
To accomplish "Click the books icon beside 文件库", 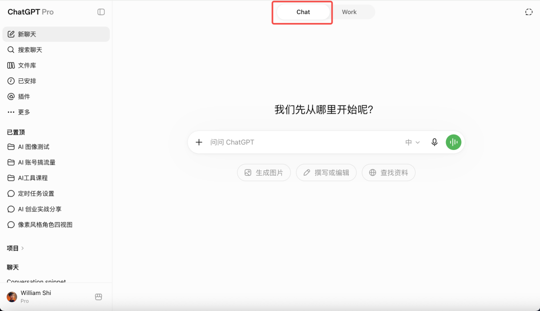I will click(x=11, y=65).
